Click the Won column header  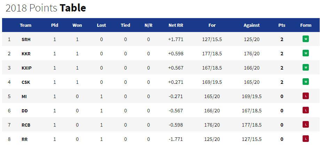point(77,25)
